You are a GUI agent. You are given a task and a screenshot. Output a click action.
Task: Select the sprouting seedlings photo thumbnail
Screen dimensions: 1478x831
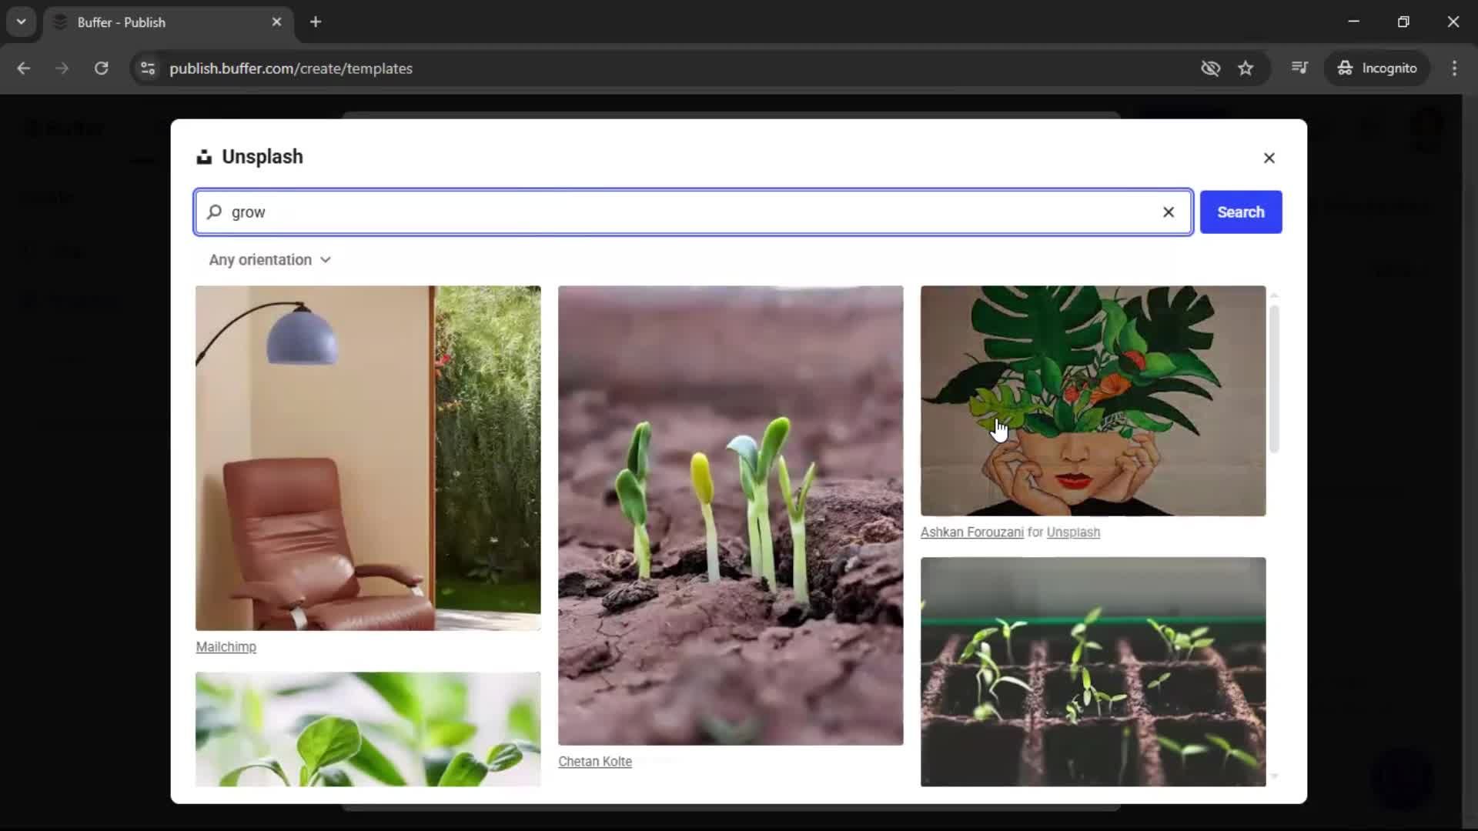(x=729, y=514)
